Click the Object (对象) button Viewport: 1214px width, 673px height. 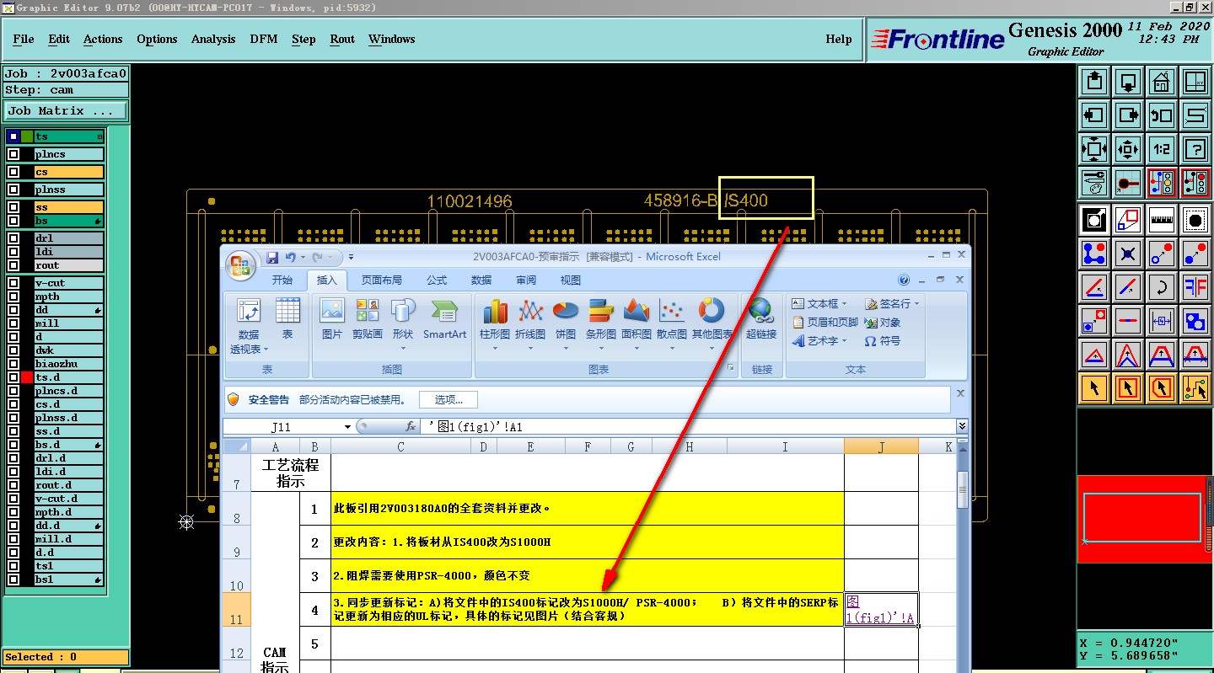(882, 323)
